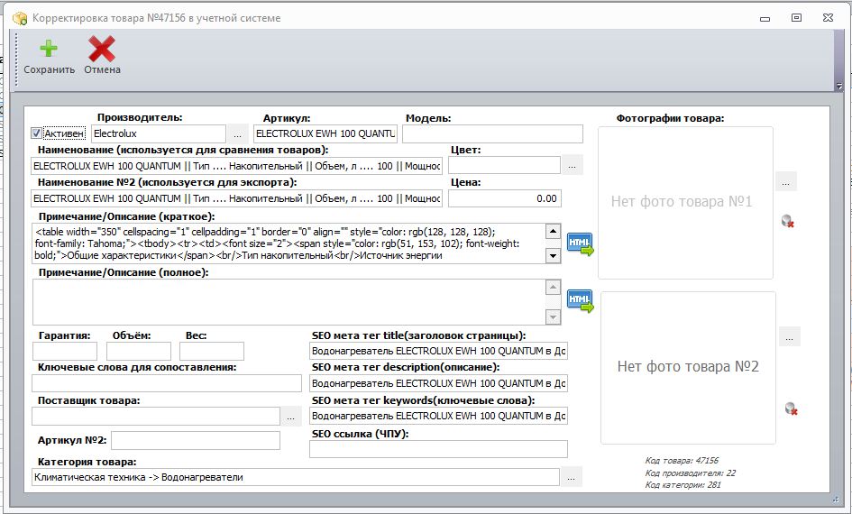This screenshot has height=514, width=852.
Task: Click the Код производителя: 22 text
Action: [x=690, y=473]
